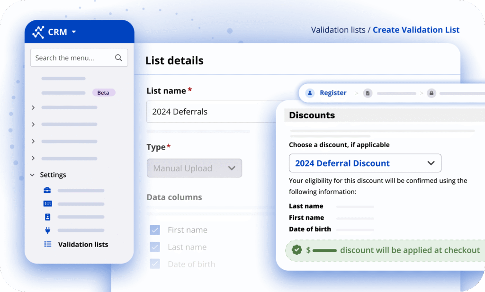
Task: Click the CRM logo icon
Action: click(x=38, y=32)
